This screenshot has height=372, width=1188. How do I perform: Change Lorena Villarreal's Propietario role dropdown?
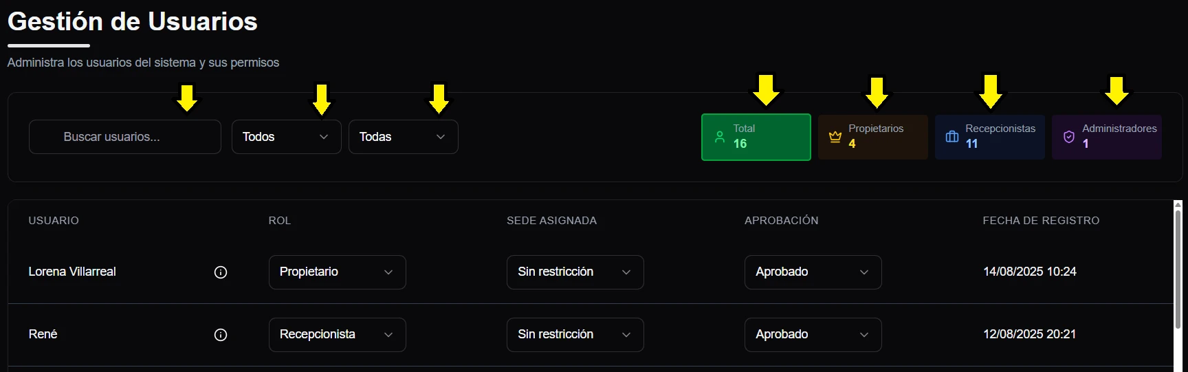337,272
